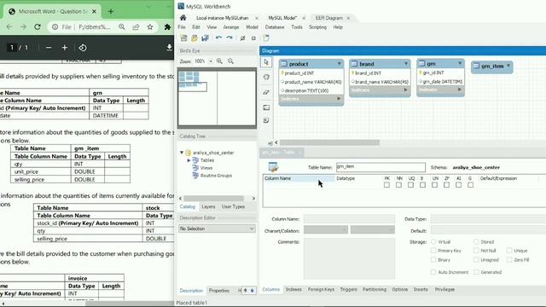
Task: Click the undo arrow in Workbench toolbar
Action: 218,38
